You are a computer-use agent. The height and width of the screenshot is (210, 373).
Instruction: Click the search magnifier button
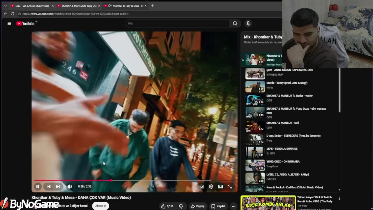pos(235,23)
